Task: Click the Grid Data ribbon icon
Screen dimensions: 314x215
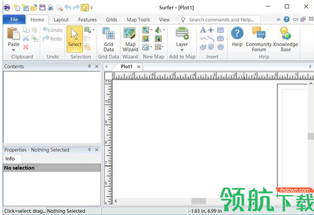Action: pyautogui.click(x=108, y=39)
